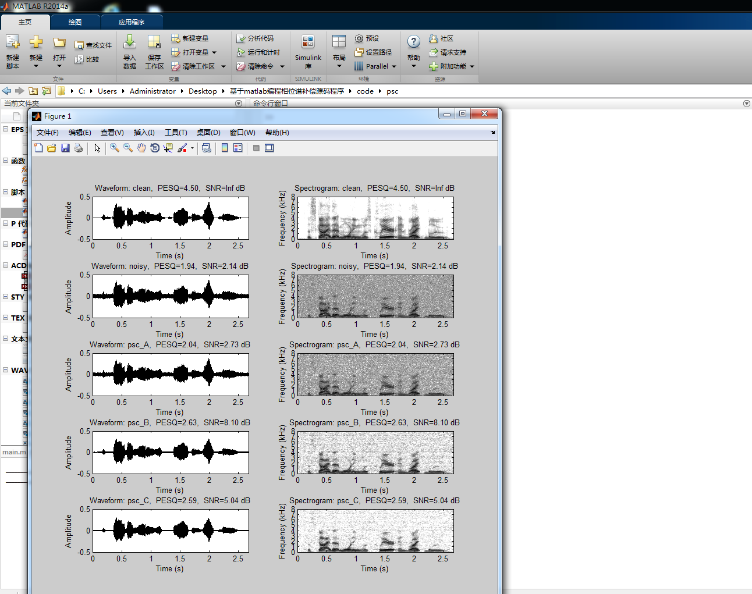Image resolution: width=752 pixels, height=594 pixels.
Task: Switch to 主页 (Home) ribbon tab
Action: click(x=25, y=22)
